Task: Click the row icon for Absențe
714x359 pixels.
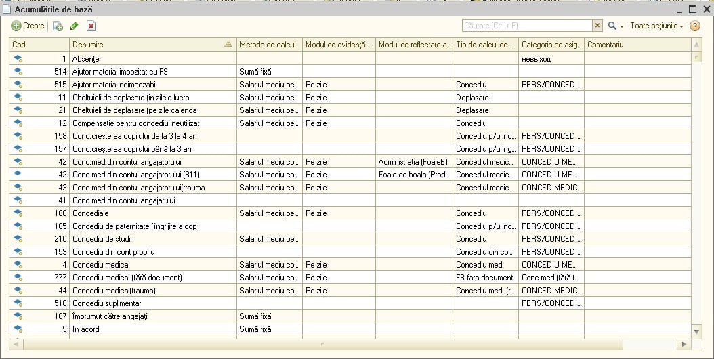Action: [x=18, y=58]
